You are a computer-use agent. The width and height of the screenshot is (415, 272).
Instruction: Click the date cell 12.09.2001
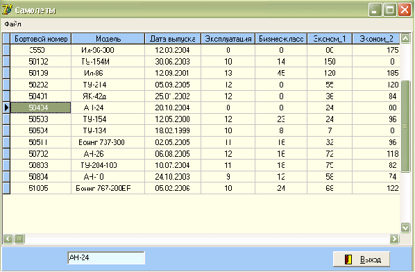click(173, 73)
